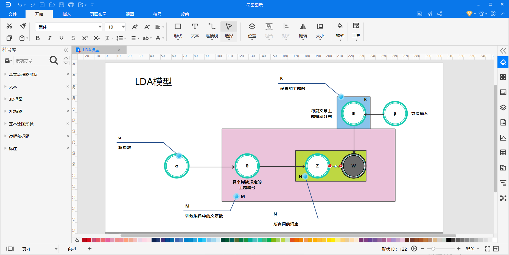Pick the black color swatch in palette
The image size is (509, 255).
tap(449, 240)
